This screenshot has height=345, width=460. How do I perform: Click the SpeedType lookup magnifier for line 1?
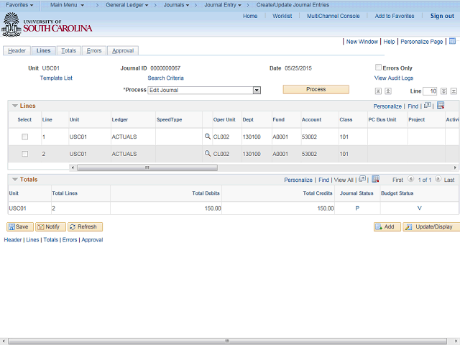pos(208,136)
